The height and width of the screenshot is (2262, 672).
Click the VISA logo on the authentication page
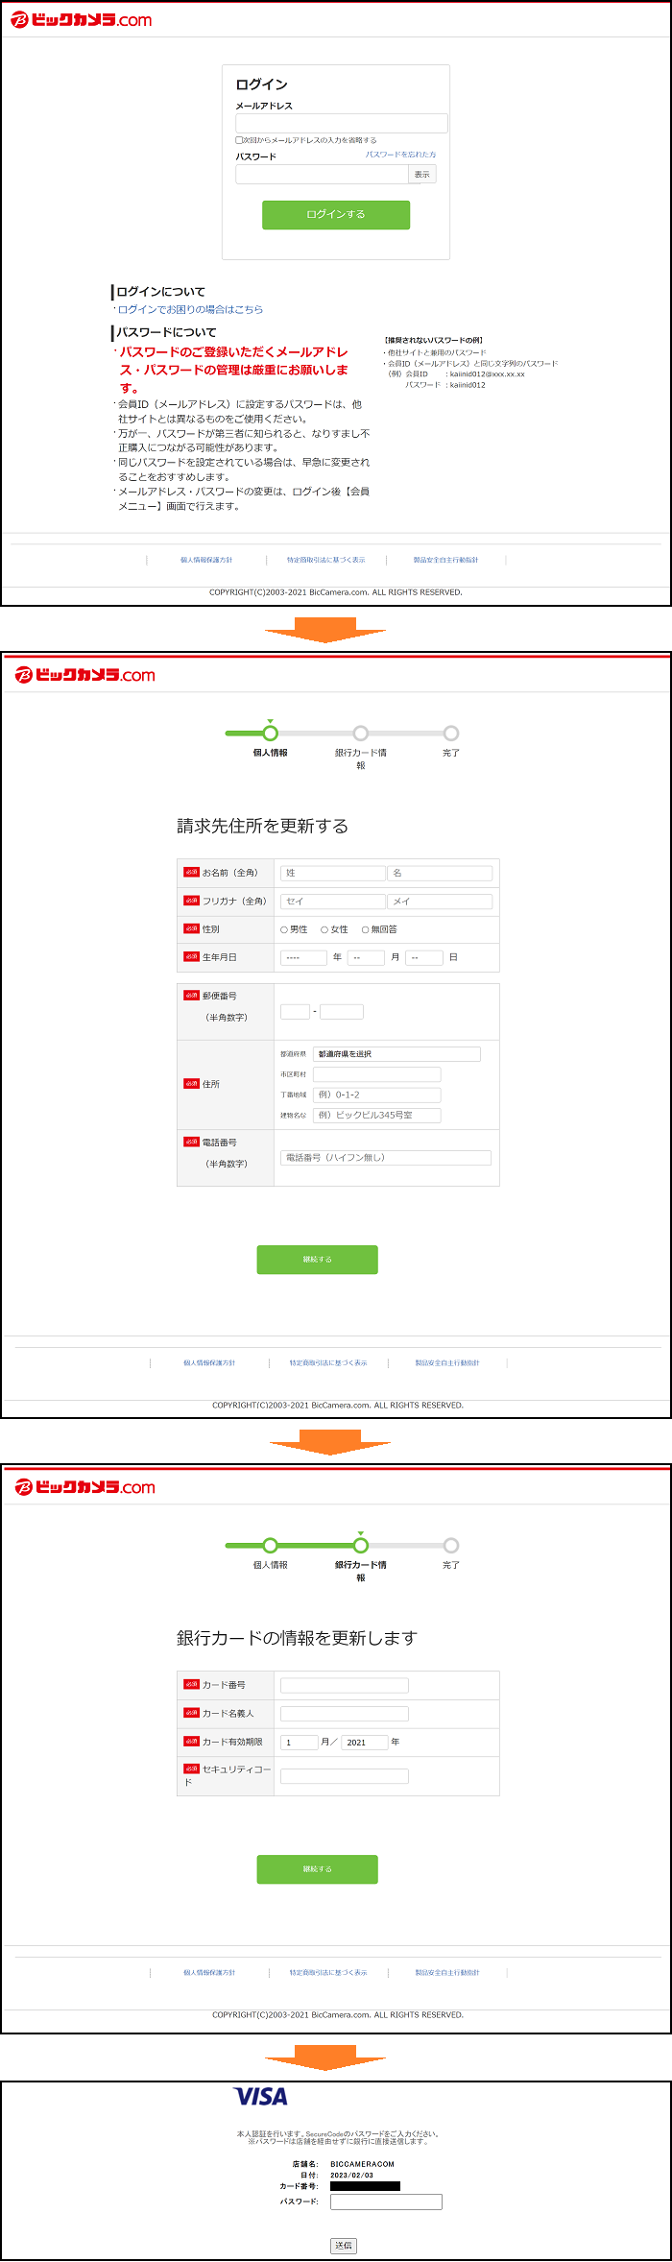point(261,2097)
